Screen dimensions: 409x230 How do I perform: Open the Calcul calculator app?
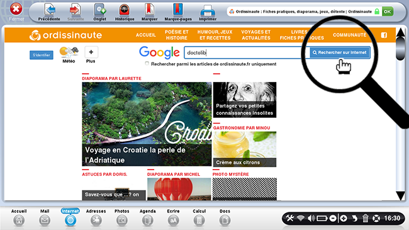click(199, 218)
